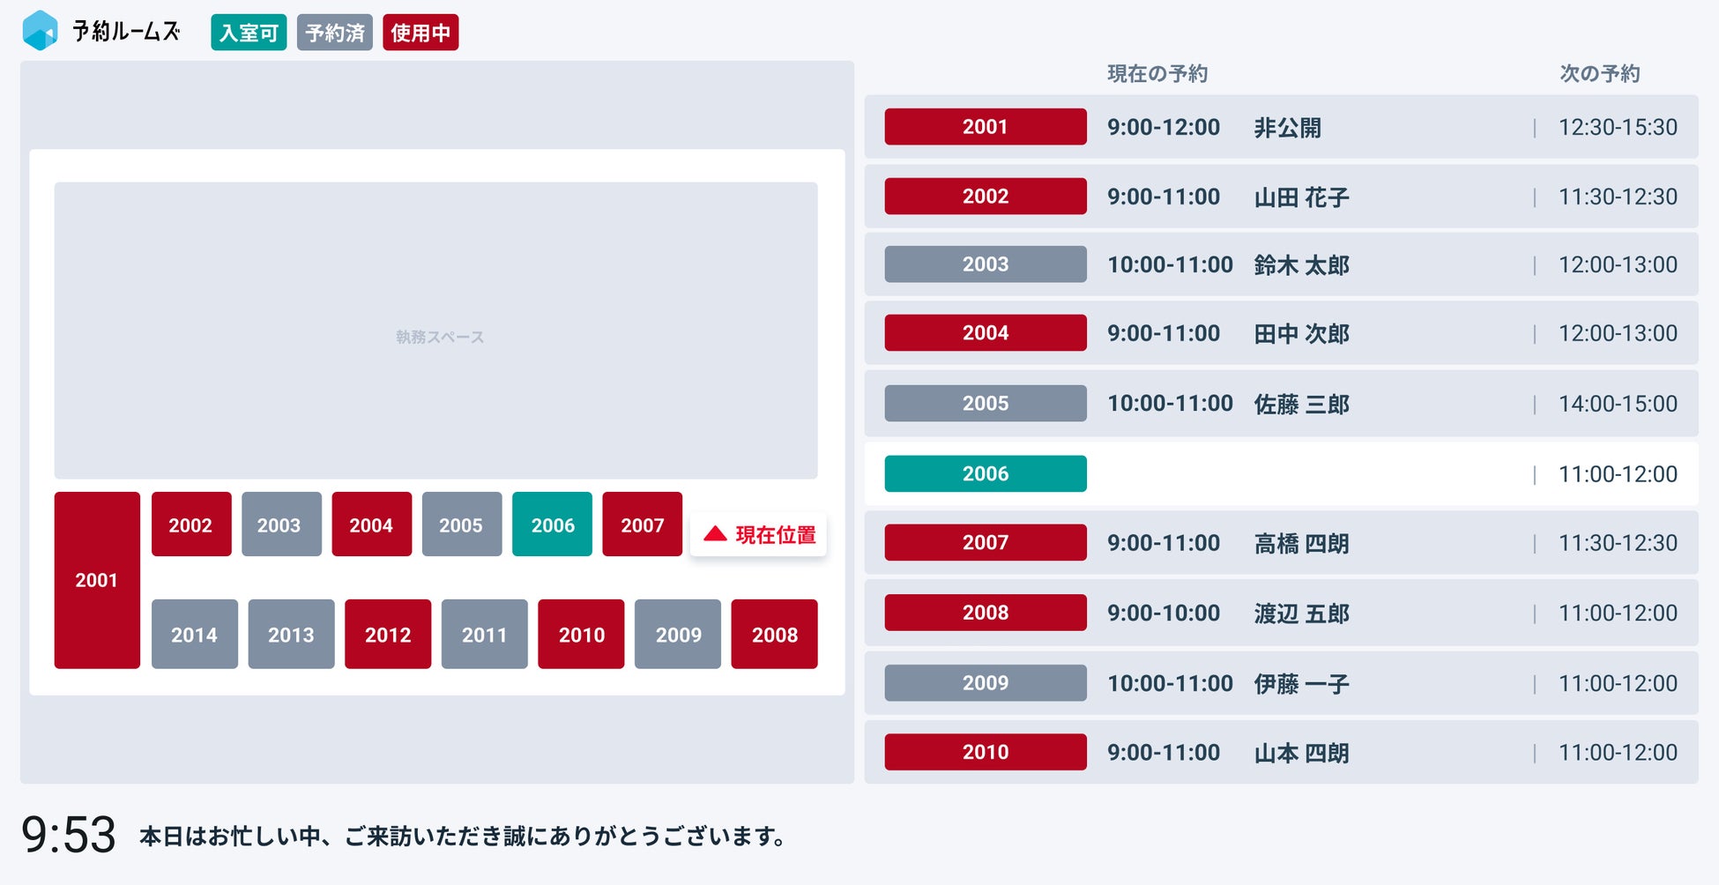Click the 9:53 clock display
The width and height of the screenshot is (1719, 885).
coord(69,834)
